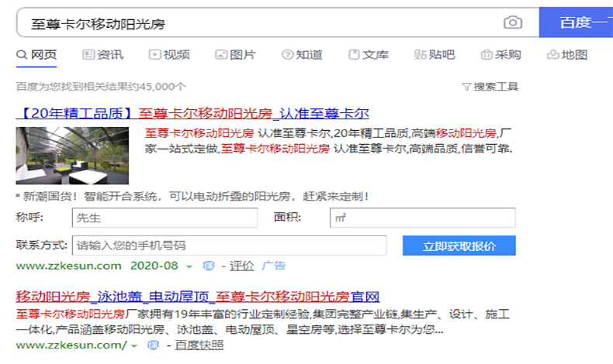
Task: Open the 视频 tab
Action: coord(169,55)
